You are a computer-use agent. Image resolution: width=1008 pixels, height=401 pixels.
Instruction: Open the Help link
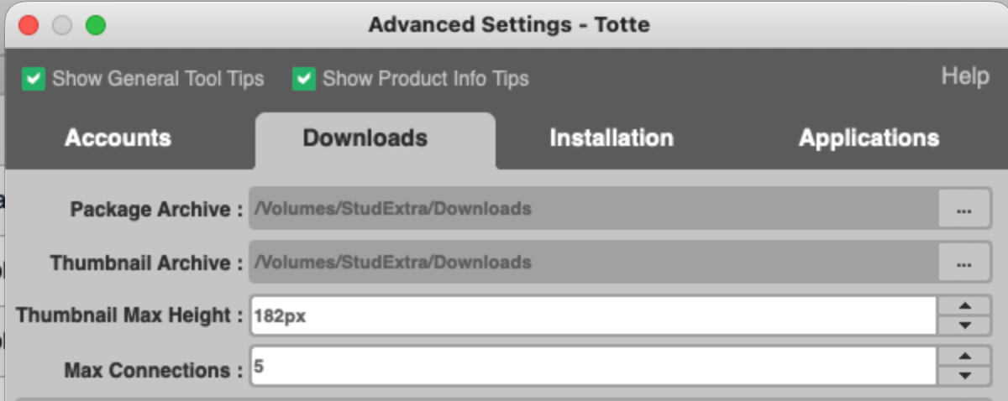pyautogui.click(x=964, y=76)
